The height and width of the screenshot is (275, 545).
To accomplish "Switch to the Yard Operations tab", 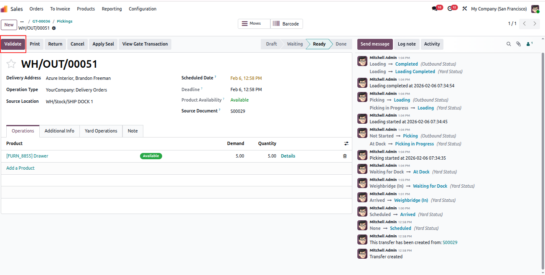I will (101, 131).
